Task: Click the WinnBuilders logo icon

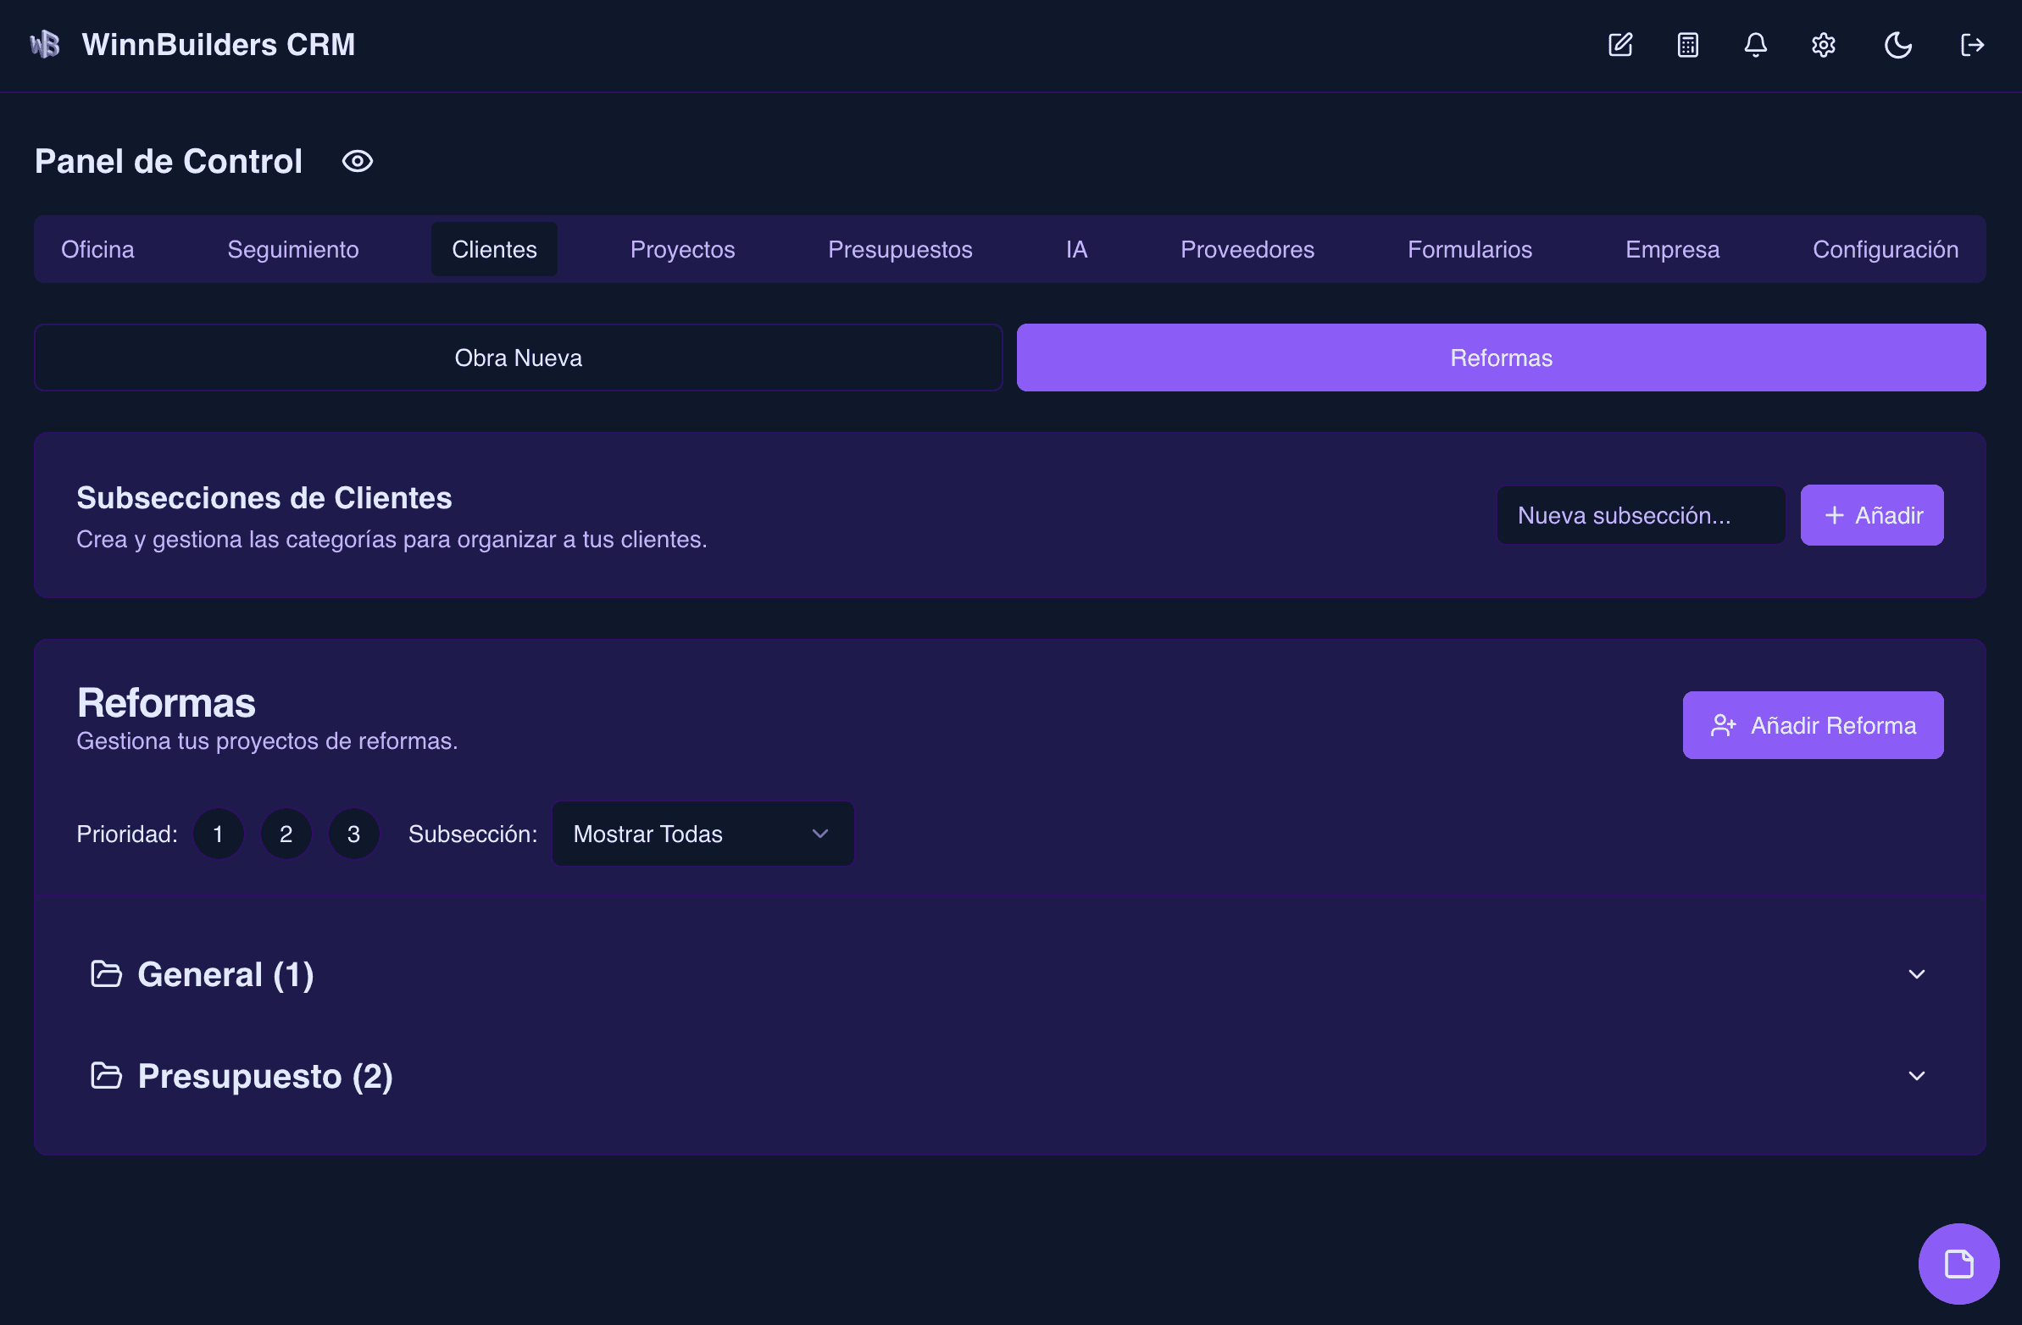Action: (45, 44)
